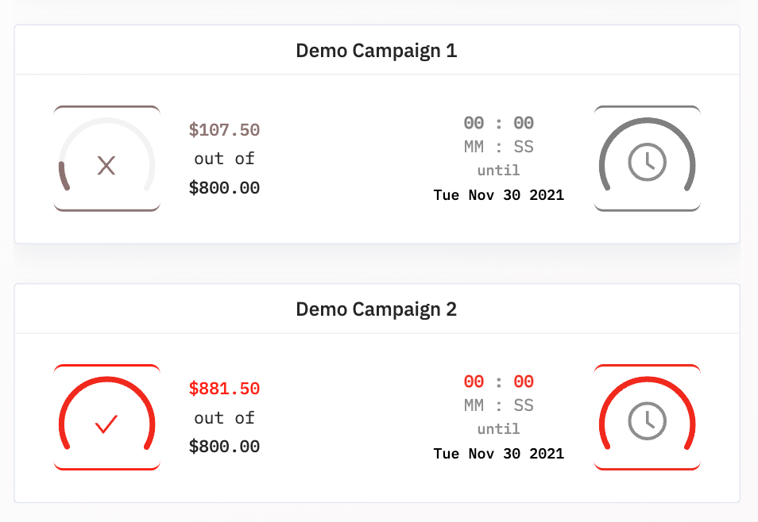Click the "until" label in Campaign 1

499,171
